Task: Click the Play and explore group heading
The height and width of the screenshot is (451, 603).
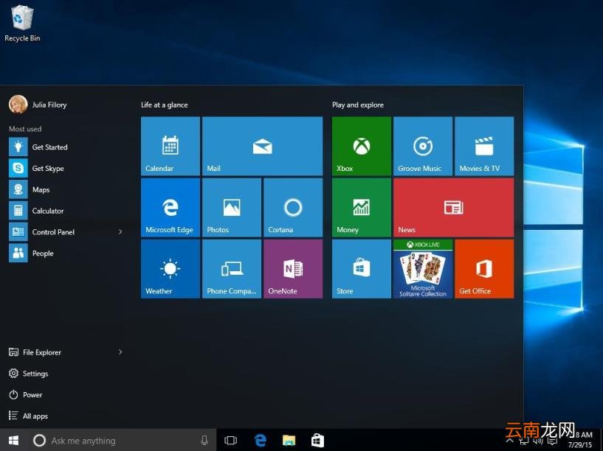Action: click(x=358, y=105)
